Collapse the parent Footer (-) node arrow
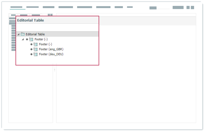The width and height of the screenshot is (205, 132). [23, 39]
